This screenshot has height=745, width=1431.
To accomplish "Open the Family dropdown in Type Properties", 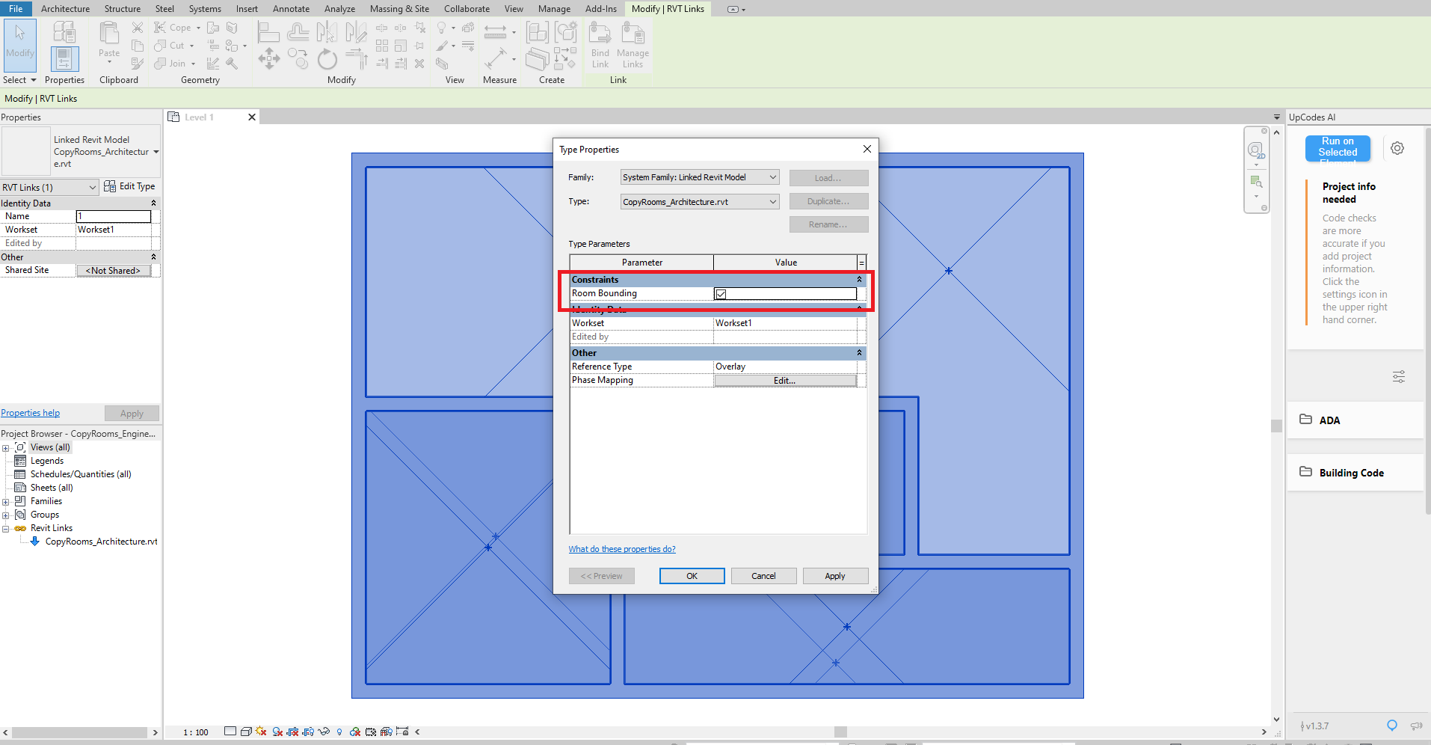I will click(x=772, y=177).
